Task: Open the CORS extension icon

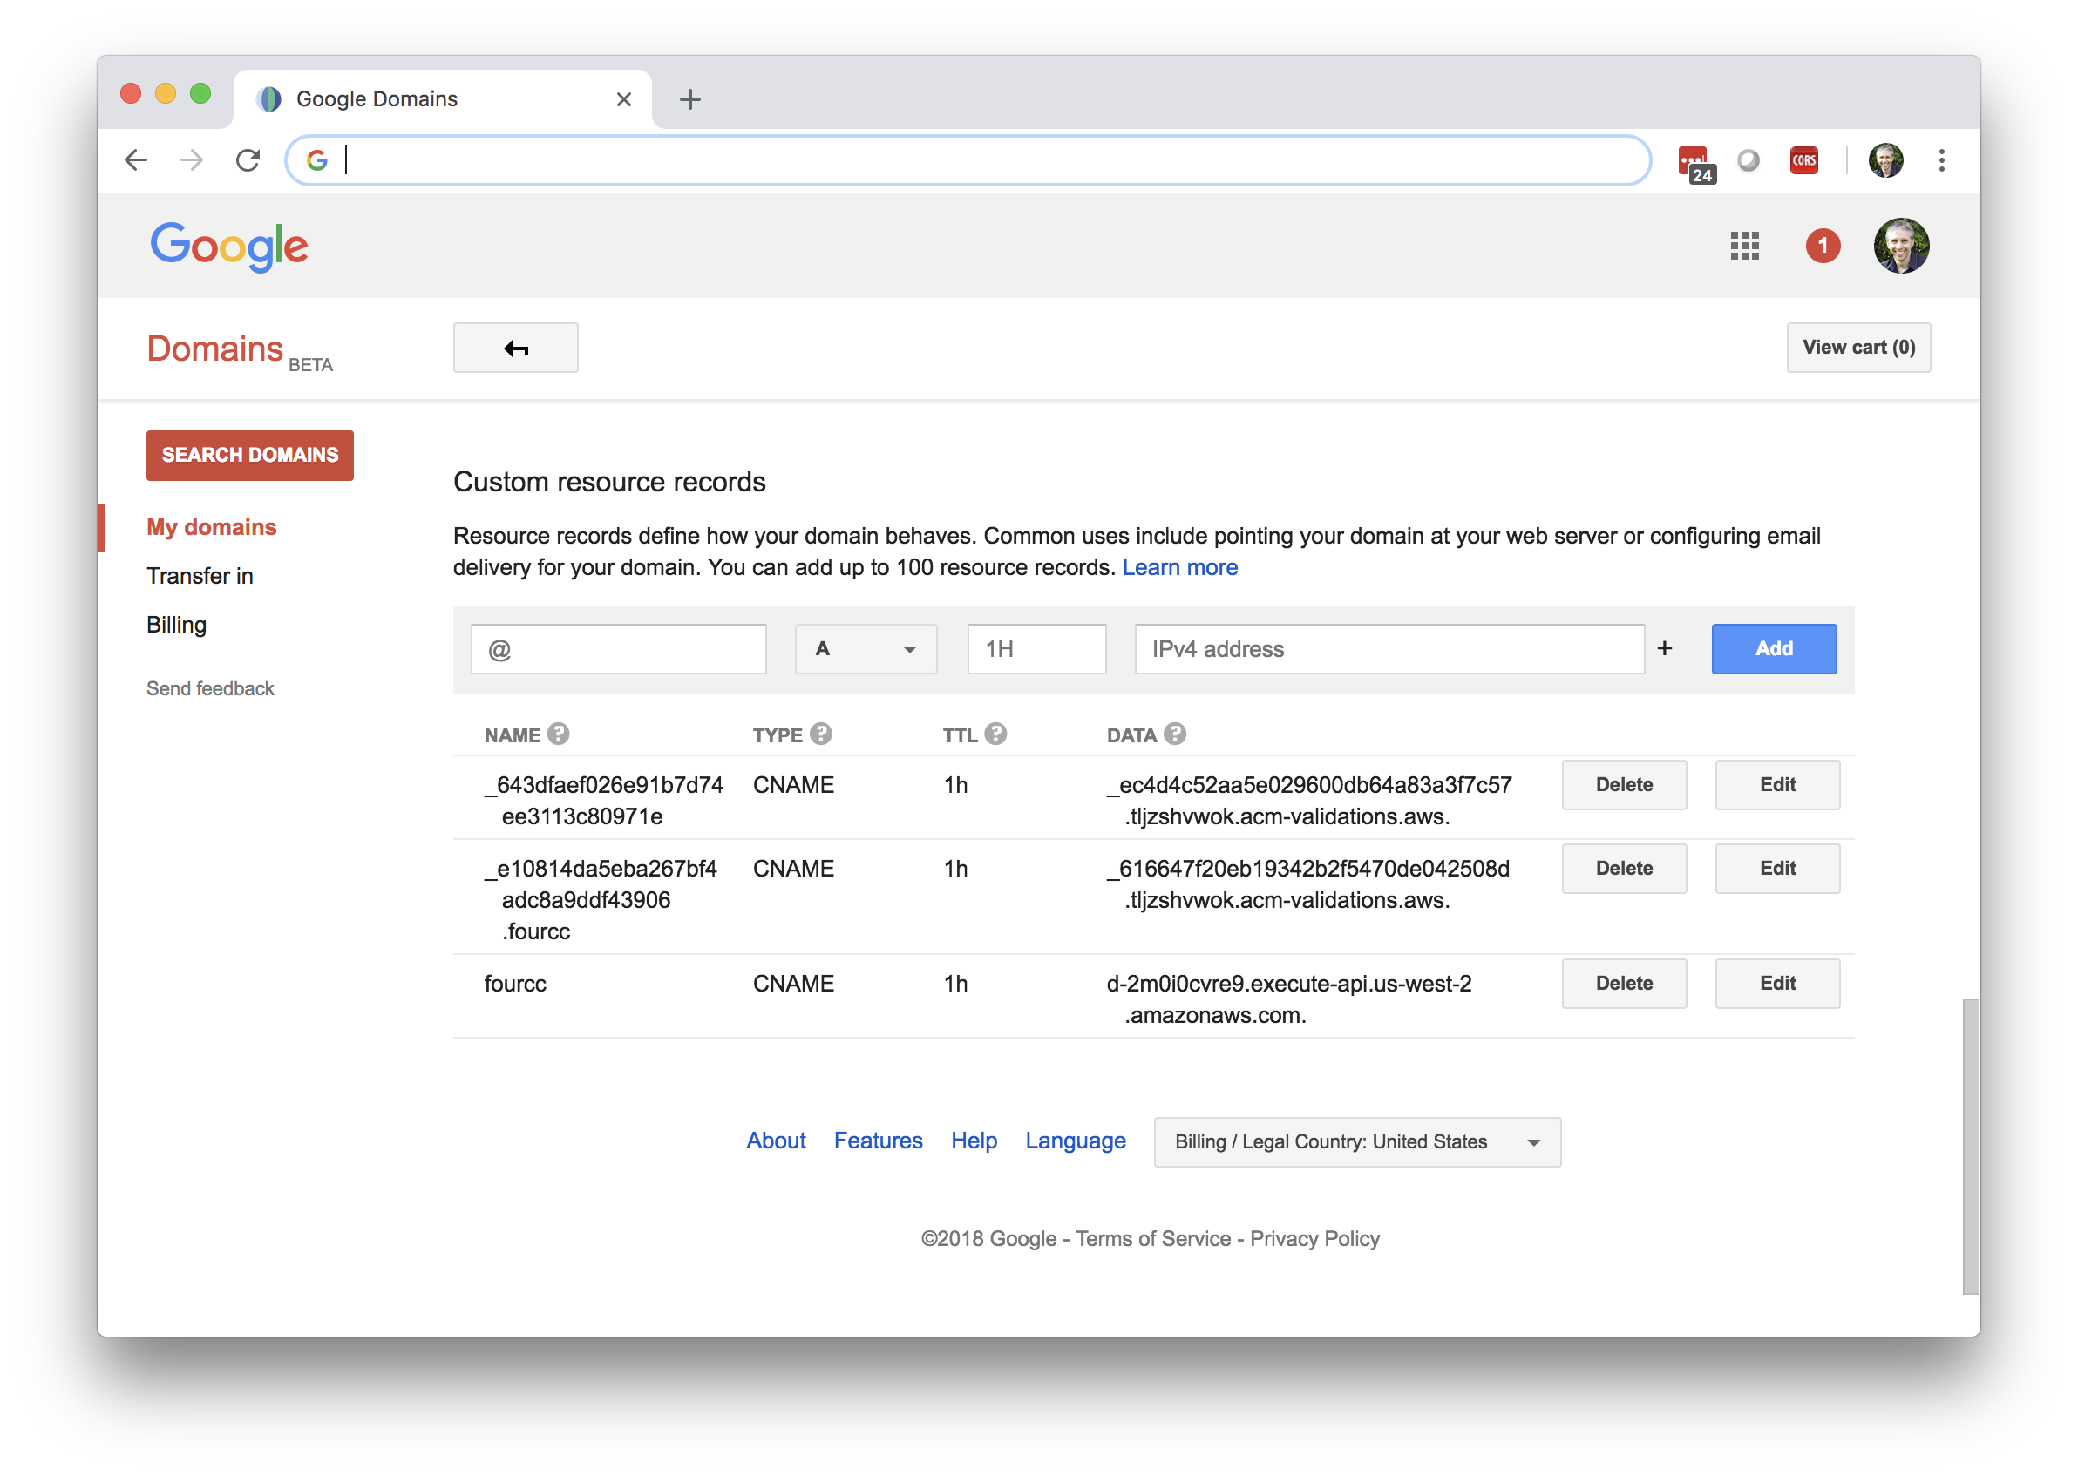Action: (1803, 161)
